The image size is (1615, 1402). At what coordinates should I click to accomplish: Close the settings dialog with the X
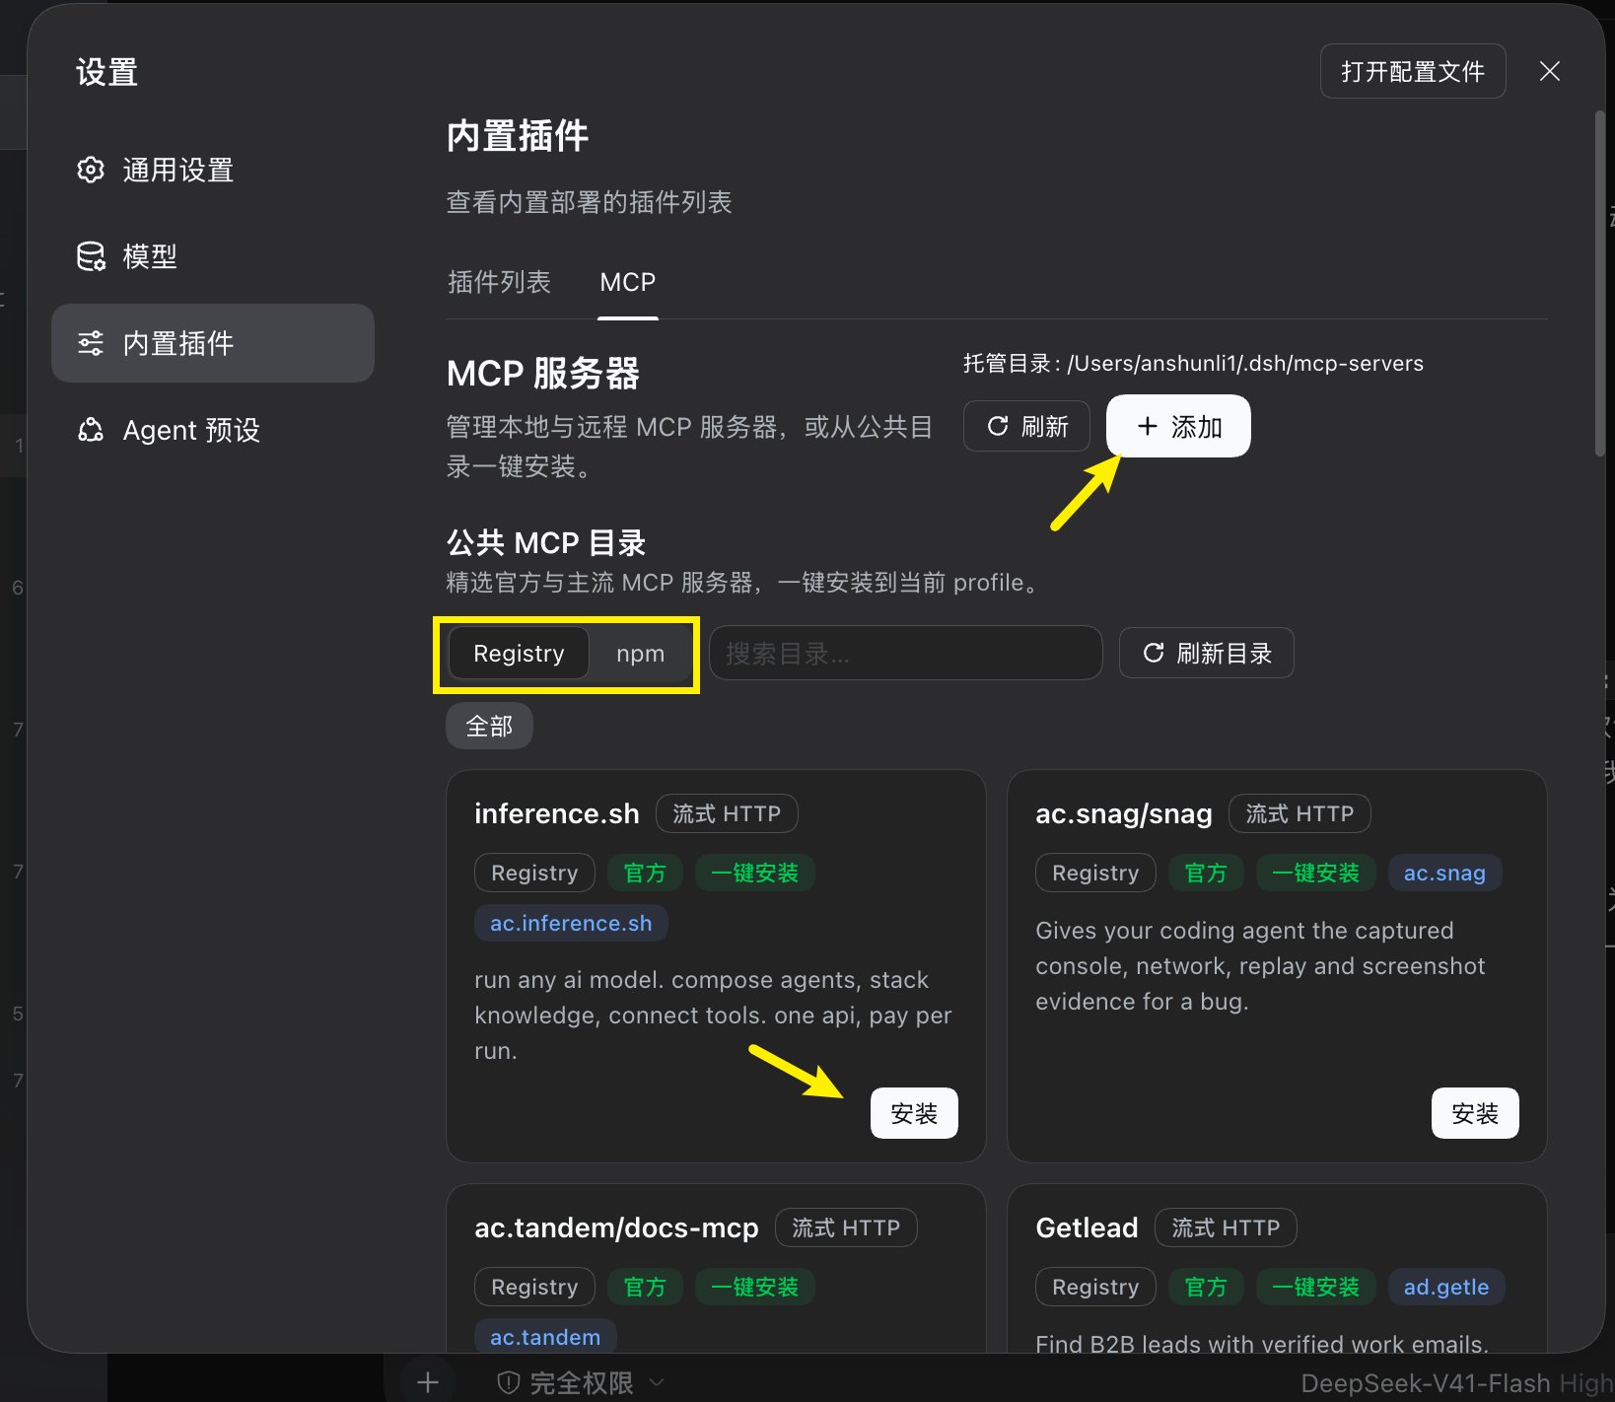point(1550,71)
